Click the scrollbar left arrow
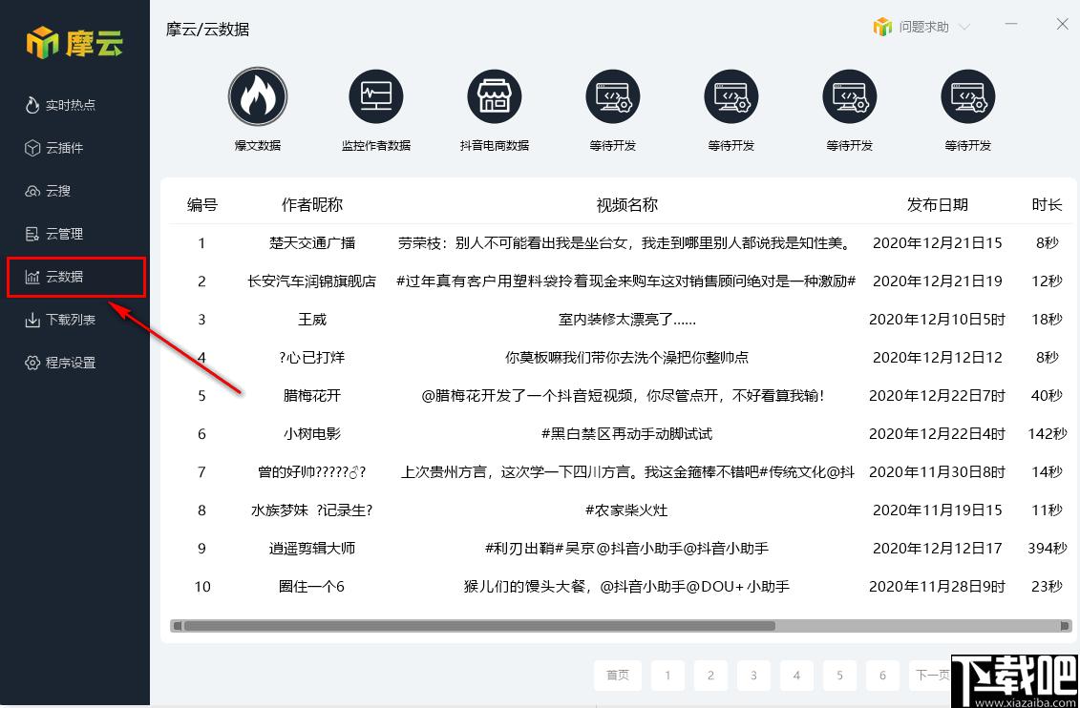Viewport: 1080px width, 708px height. (x=177, y=626)
